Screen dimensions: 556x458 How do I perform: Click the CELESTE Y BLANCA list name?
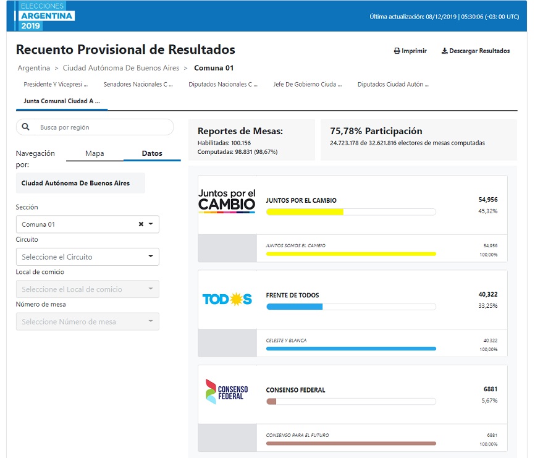[x=286, y=340]
